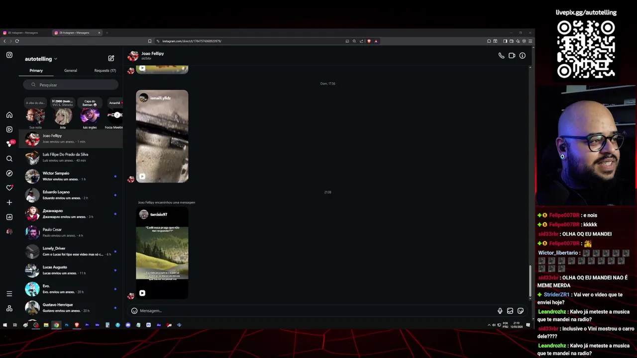Open chat with Paulo Cesar
This screenshot has width=637, height=358.
[x=71, y=233]
